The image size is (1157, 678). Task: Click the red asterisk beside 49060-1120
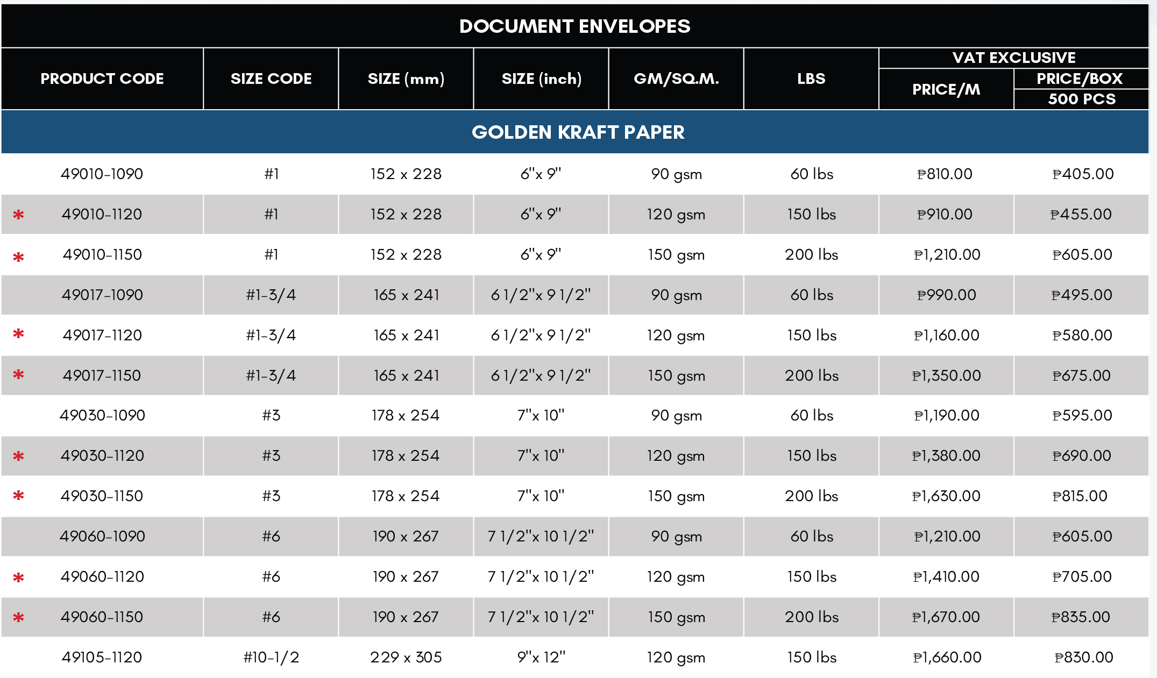click(x=18, y=578)
